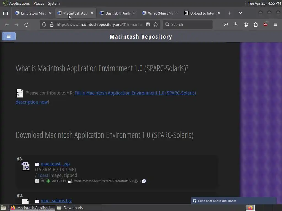282x211 pixels.
Task: Click the green plus icon next to 2014-04-14
Action: point(48,181)
